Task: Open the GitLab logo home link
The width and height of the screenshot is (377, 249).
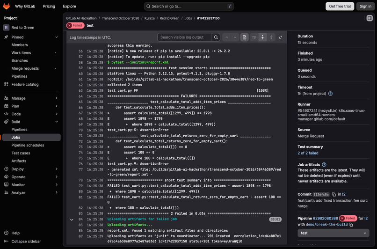Action: click(x=7, y=6)
